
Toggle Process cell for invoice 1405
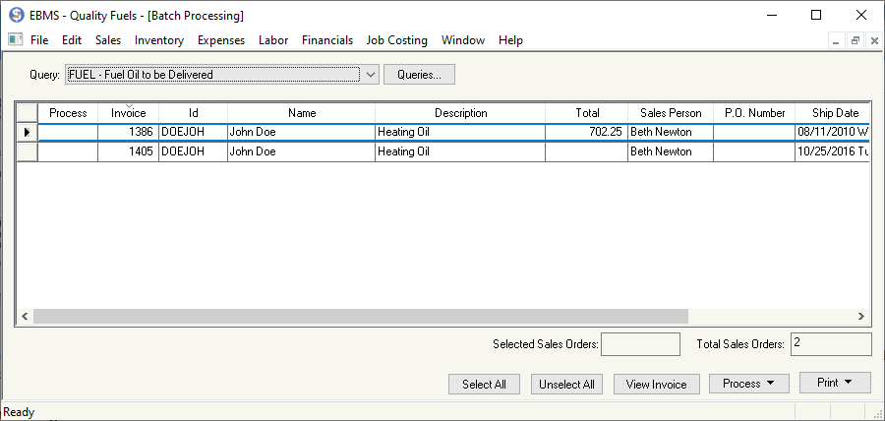pos(68,152)
